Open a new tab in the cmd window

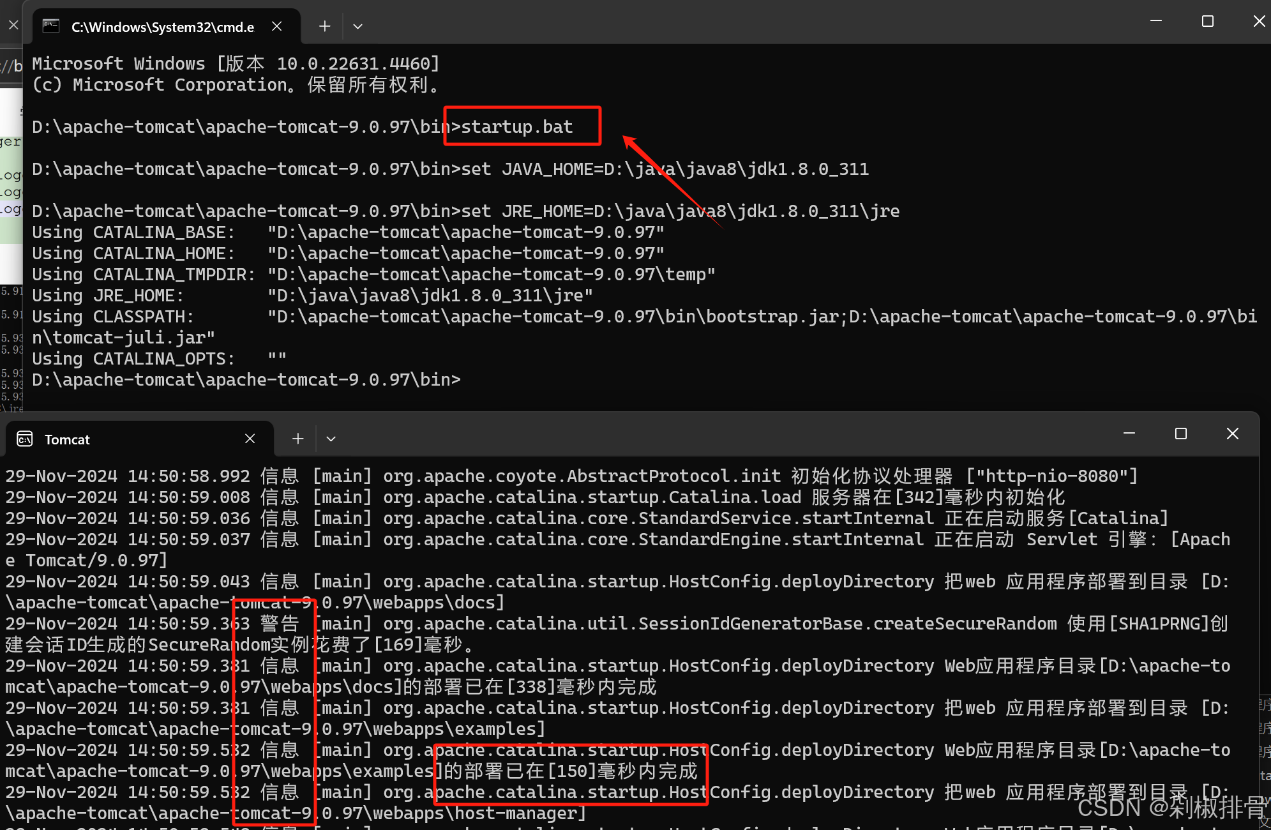[324, 26]
